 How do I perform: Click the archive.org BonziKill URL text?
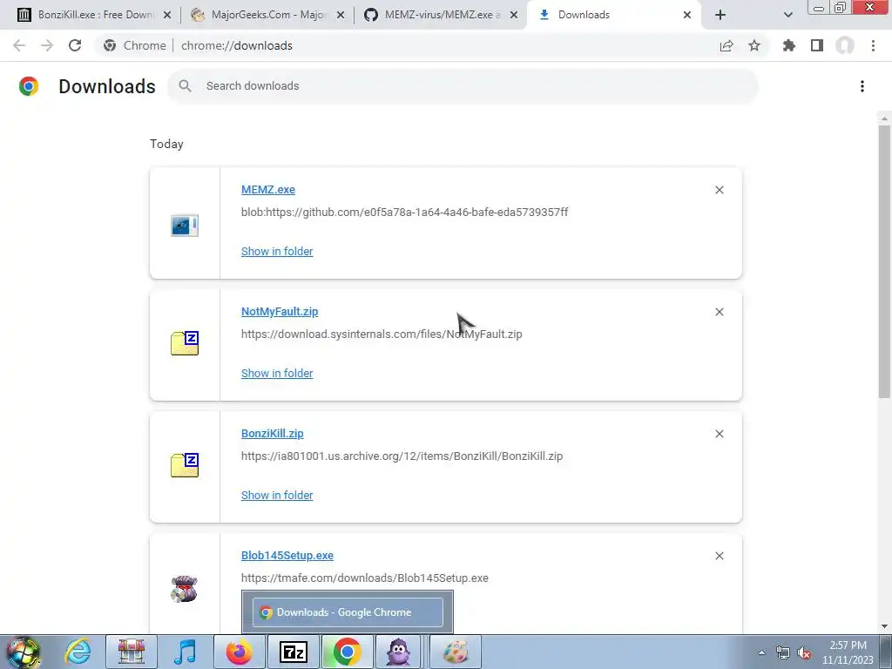[402, 456]
